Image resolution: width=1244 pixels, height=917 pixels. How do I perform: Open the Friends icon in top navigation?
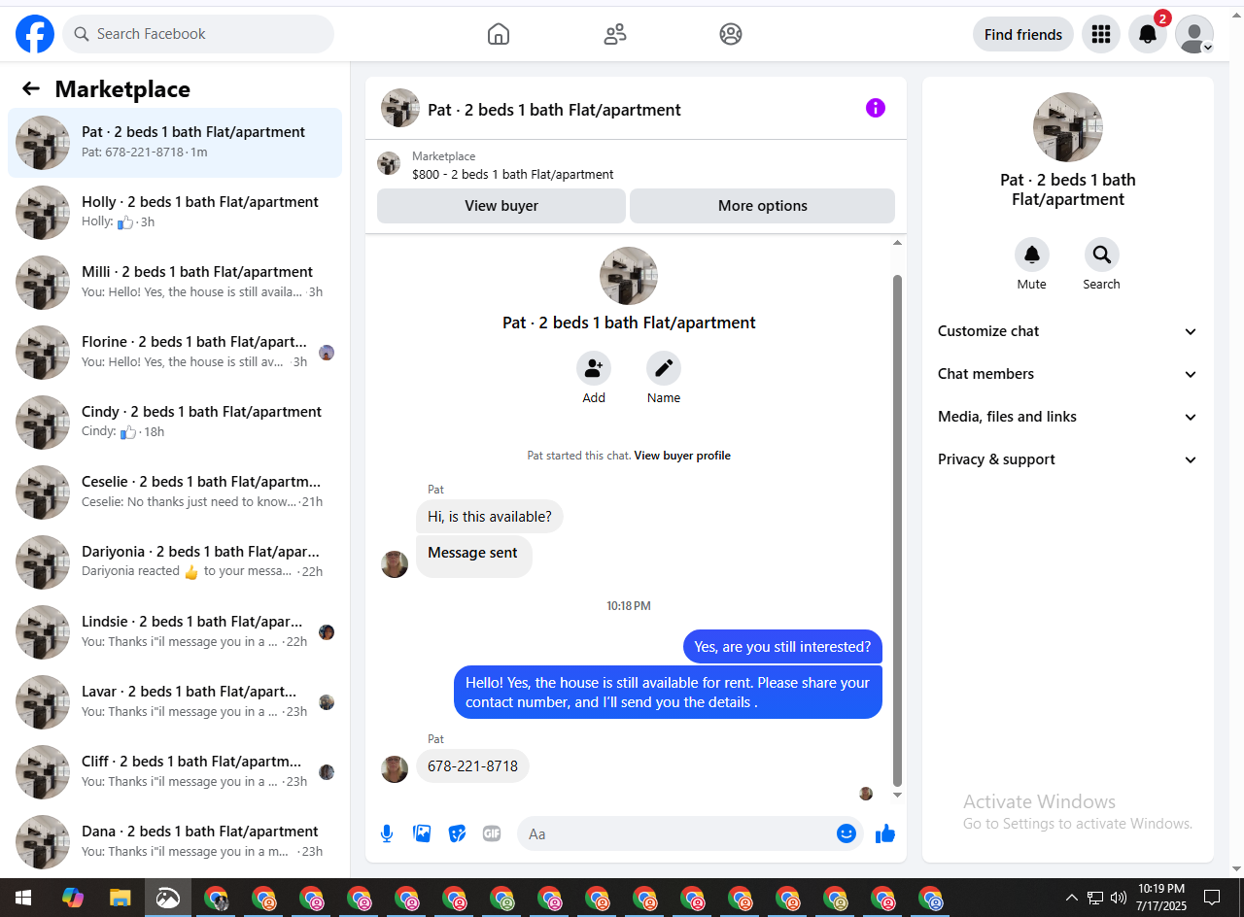[614, 34]
